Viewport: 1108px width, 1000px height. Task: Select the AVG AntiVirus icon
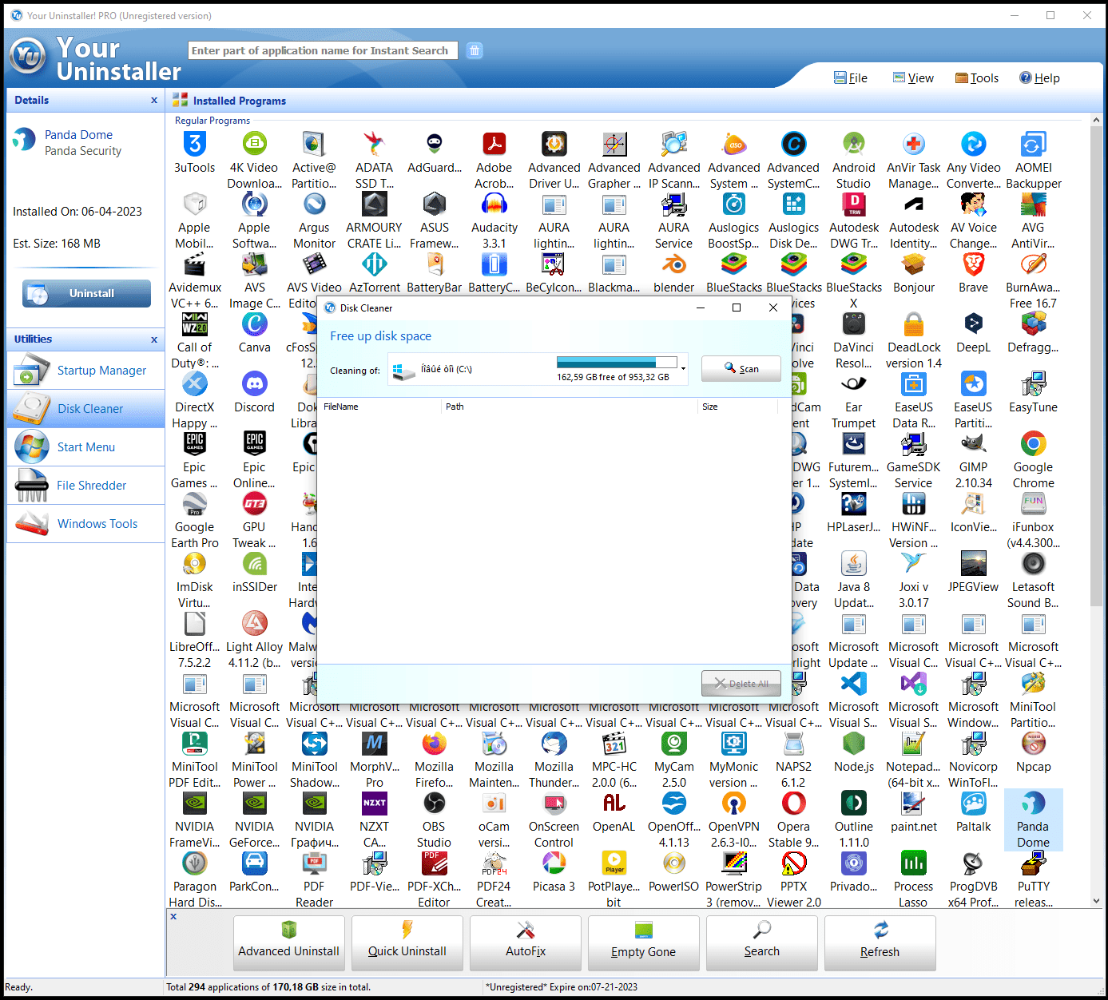1034,204
